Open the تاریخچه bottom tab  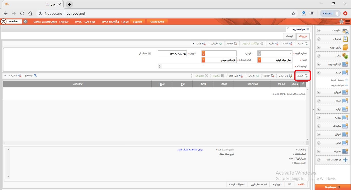click(277, 184)
